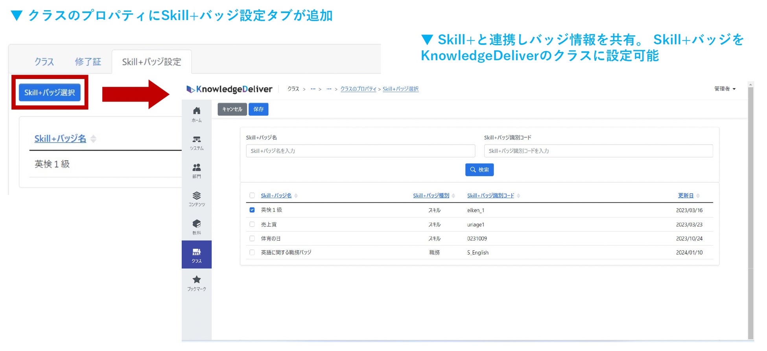Expand the first ellipsis in breadcrumb
The width and height of the screenshot is (767, 351).
click(313, 89)
